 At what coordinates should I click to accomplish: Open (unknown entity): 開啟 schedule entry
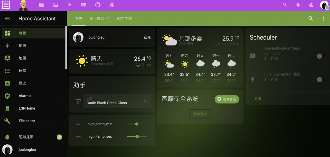282,77
